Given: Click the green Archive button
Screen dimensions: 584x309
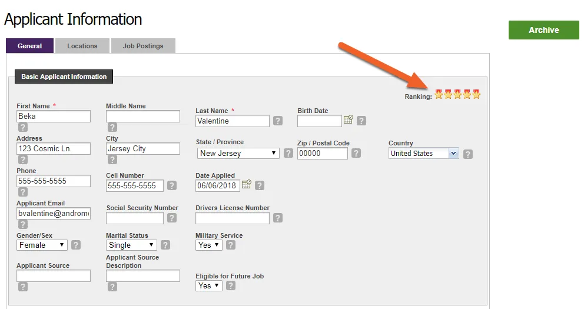Looking at the screenshot, I should [544, 30].
